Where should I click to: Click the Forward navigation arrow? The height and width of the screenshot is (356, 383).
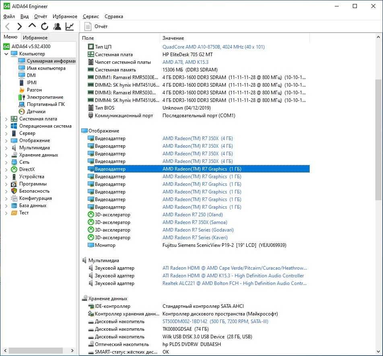tap(20, 26)
